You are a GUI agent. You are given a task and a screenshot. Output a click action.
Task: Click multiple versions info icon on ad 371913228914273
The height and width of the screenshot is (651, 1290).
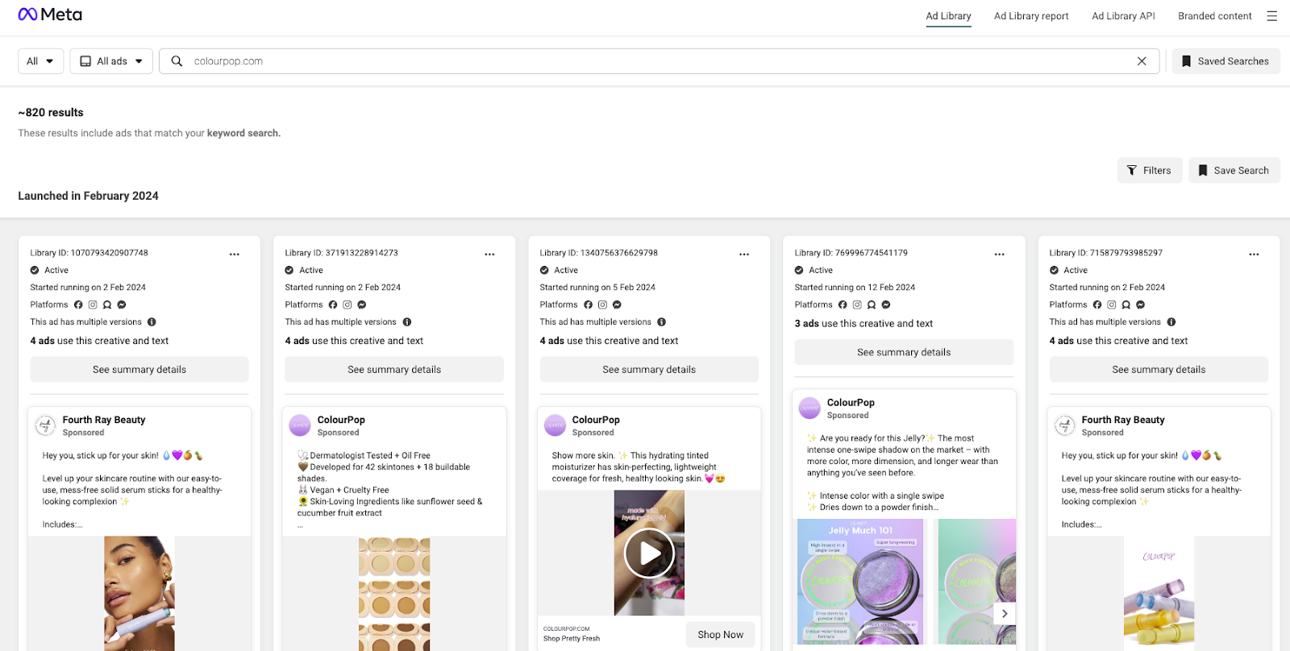(x=407, y=322)
